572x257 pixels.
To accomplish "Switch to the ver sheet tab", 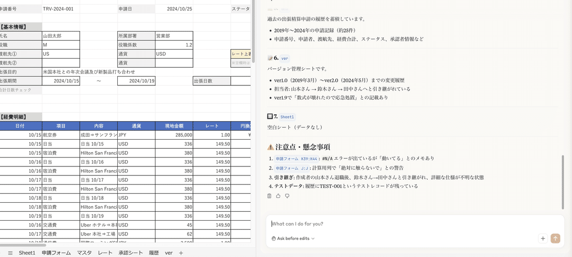I will pos(169,253).
